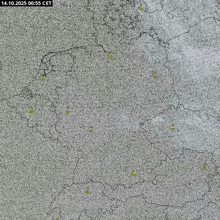Click the Hamburg city marker
The image size is (220, 220).
click(109, 53)
